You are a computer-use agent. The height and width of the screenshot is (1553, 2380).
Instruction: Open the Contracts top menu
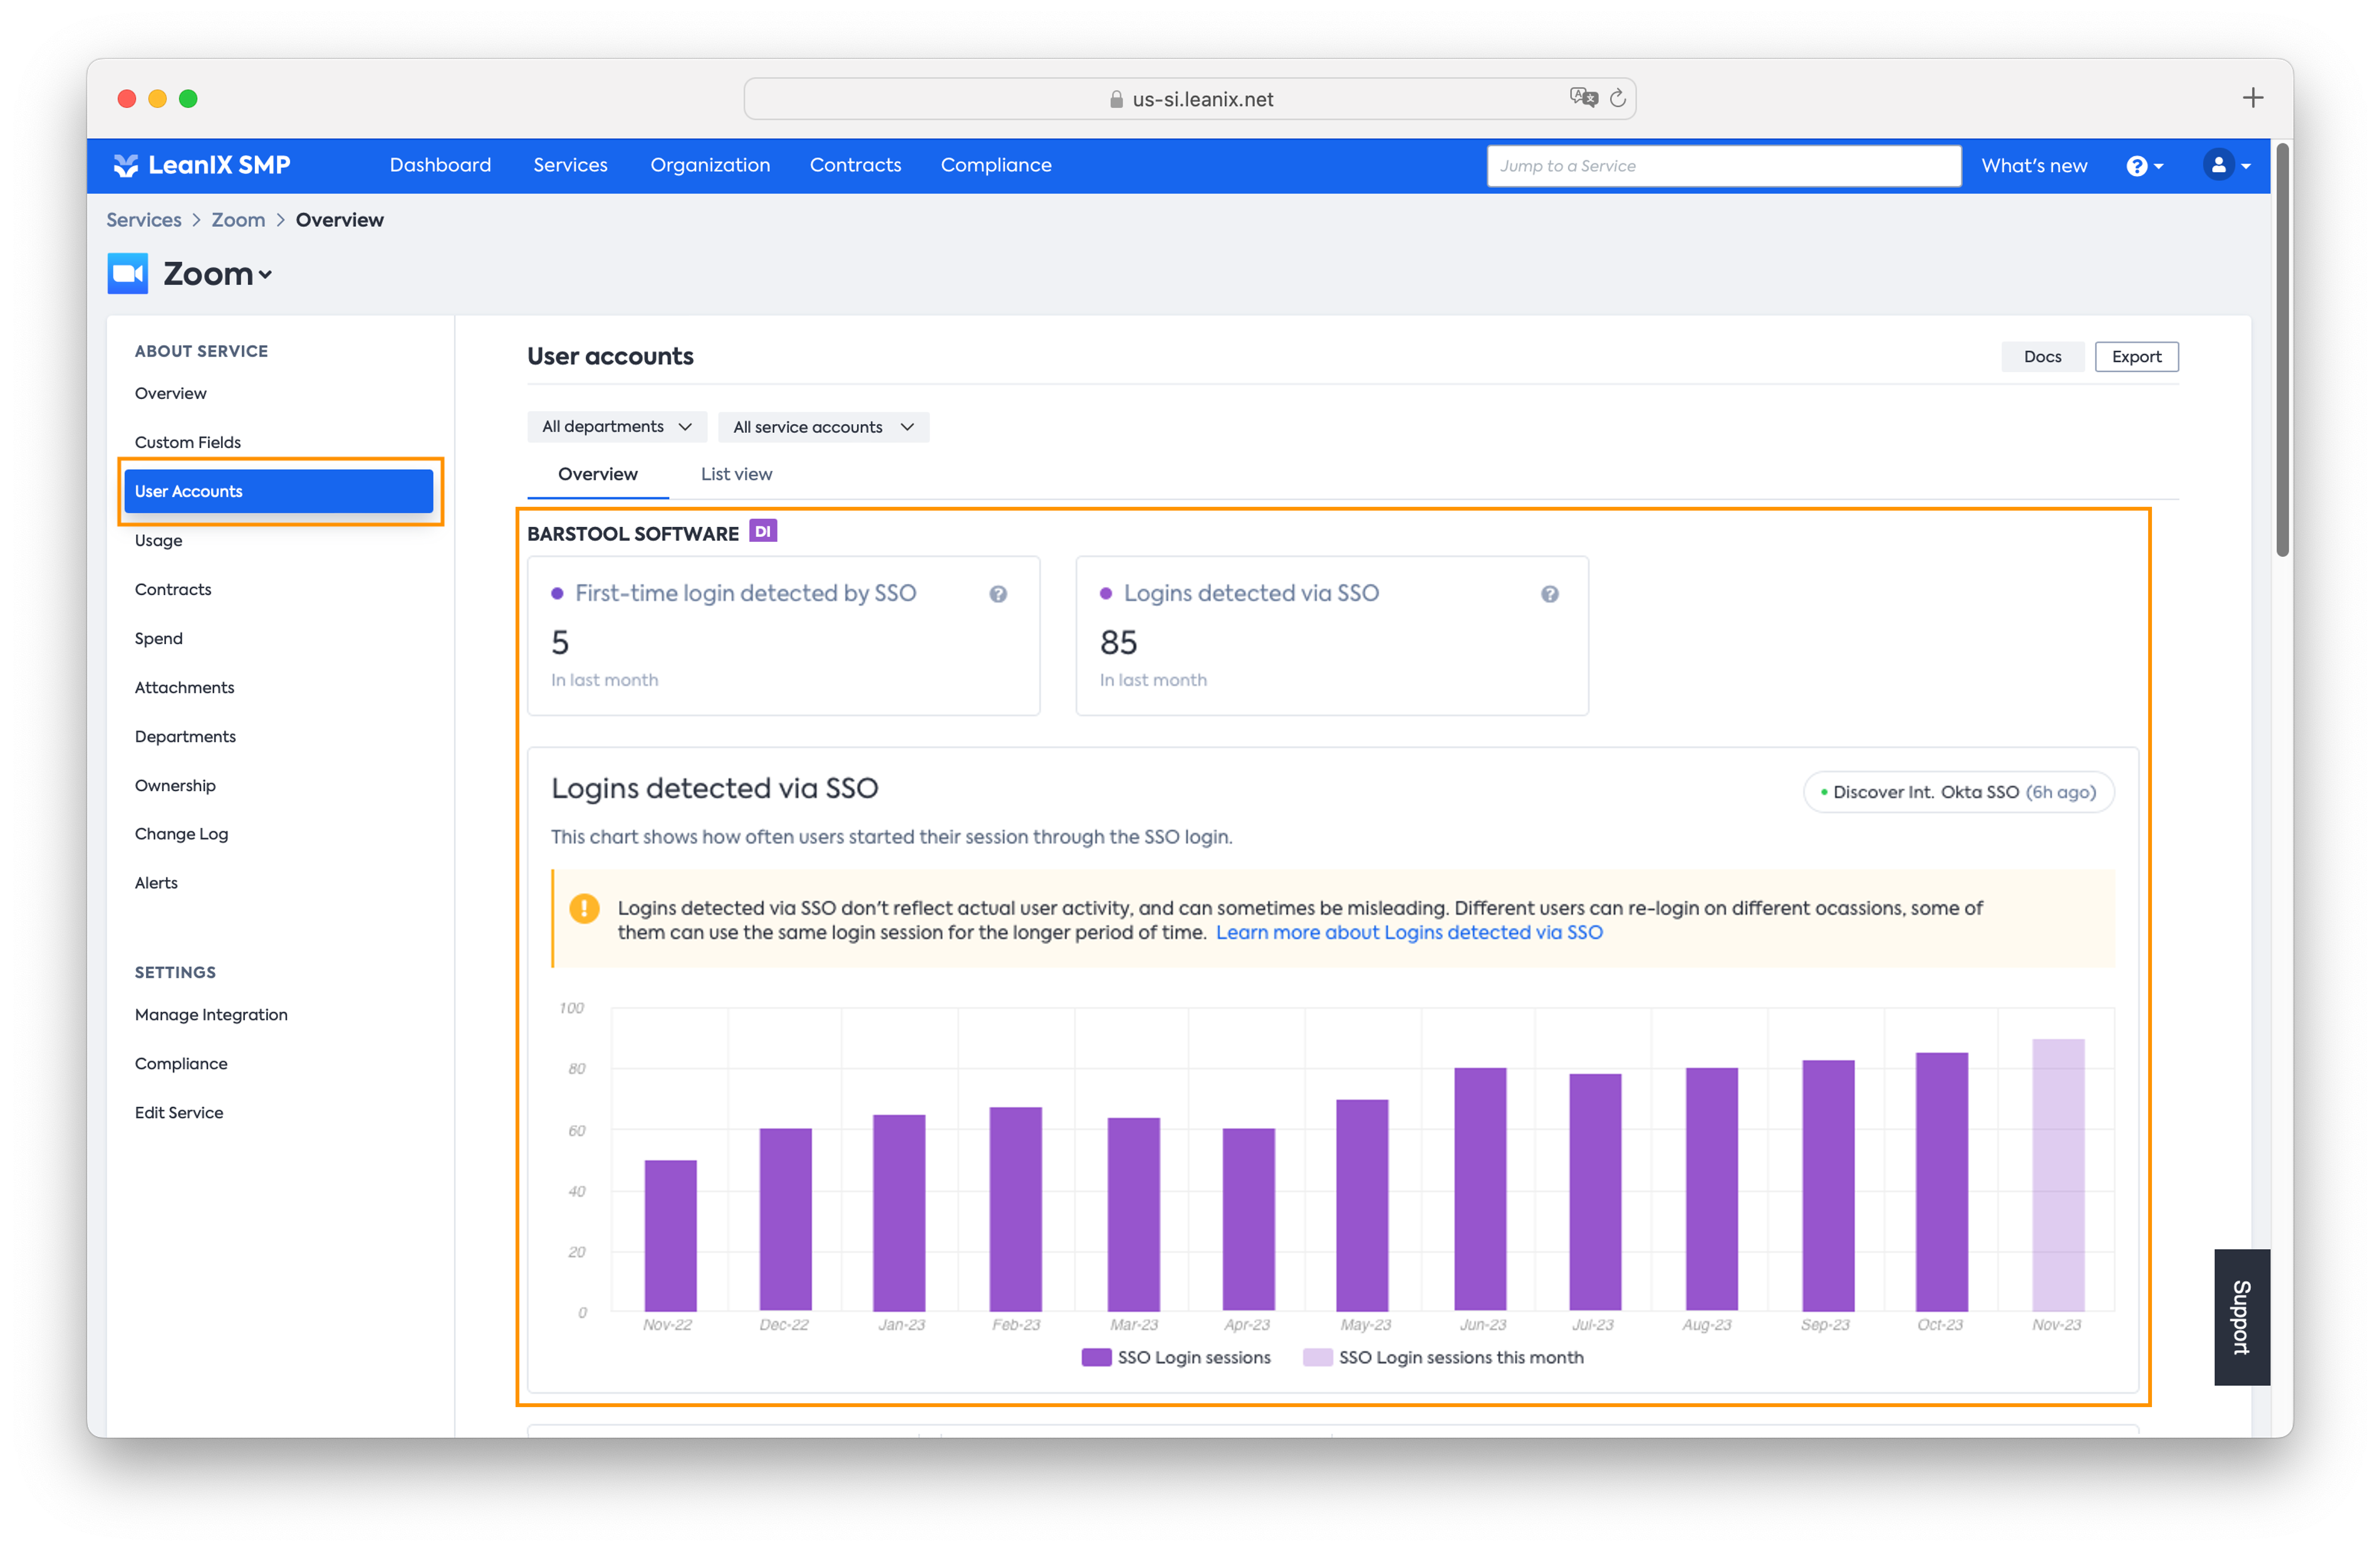[x=855, y=165]
